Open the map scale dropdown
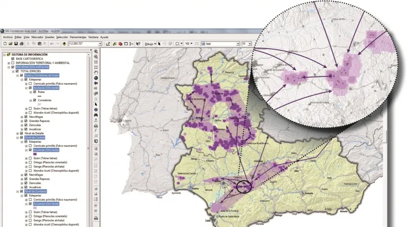 [x=100, y=44]
